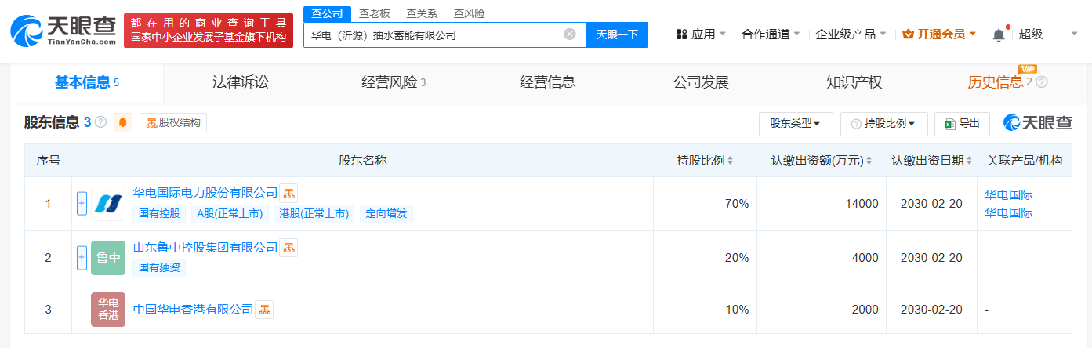Select the 查关系 search tab
The width and height of the screenshot is (1092, 348).
click(422, 13)
